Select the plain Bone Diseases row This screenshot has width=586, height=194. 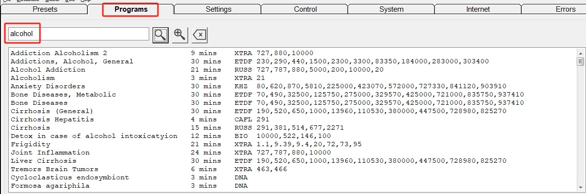(x=293, y=103)
